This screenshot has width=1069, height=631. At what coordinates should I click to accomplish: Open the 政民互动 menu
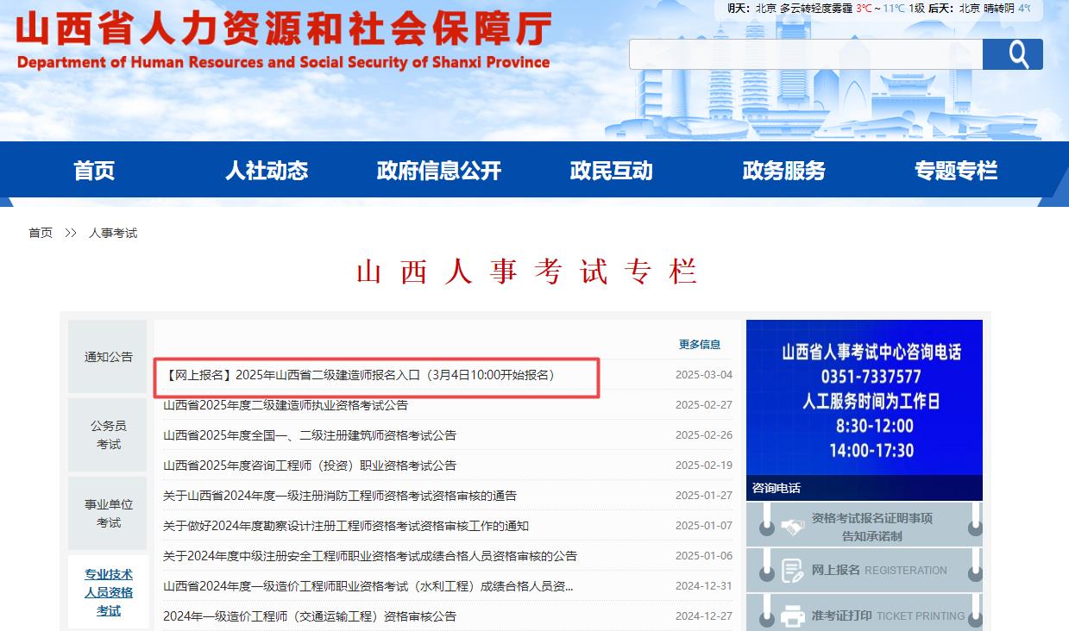[x=611, y=171]
